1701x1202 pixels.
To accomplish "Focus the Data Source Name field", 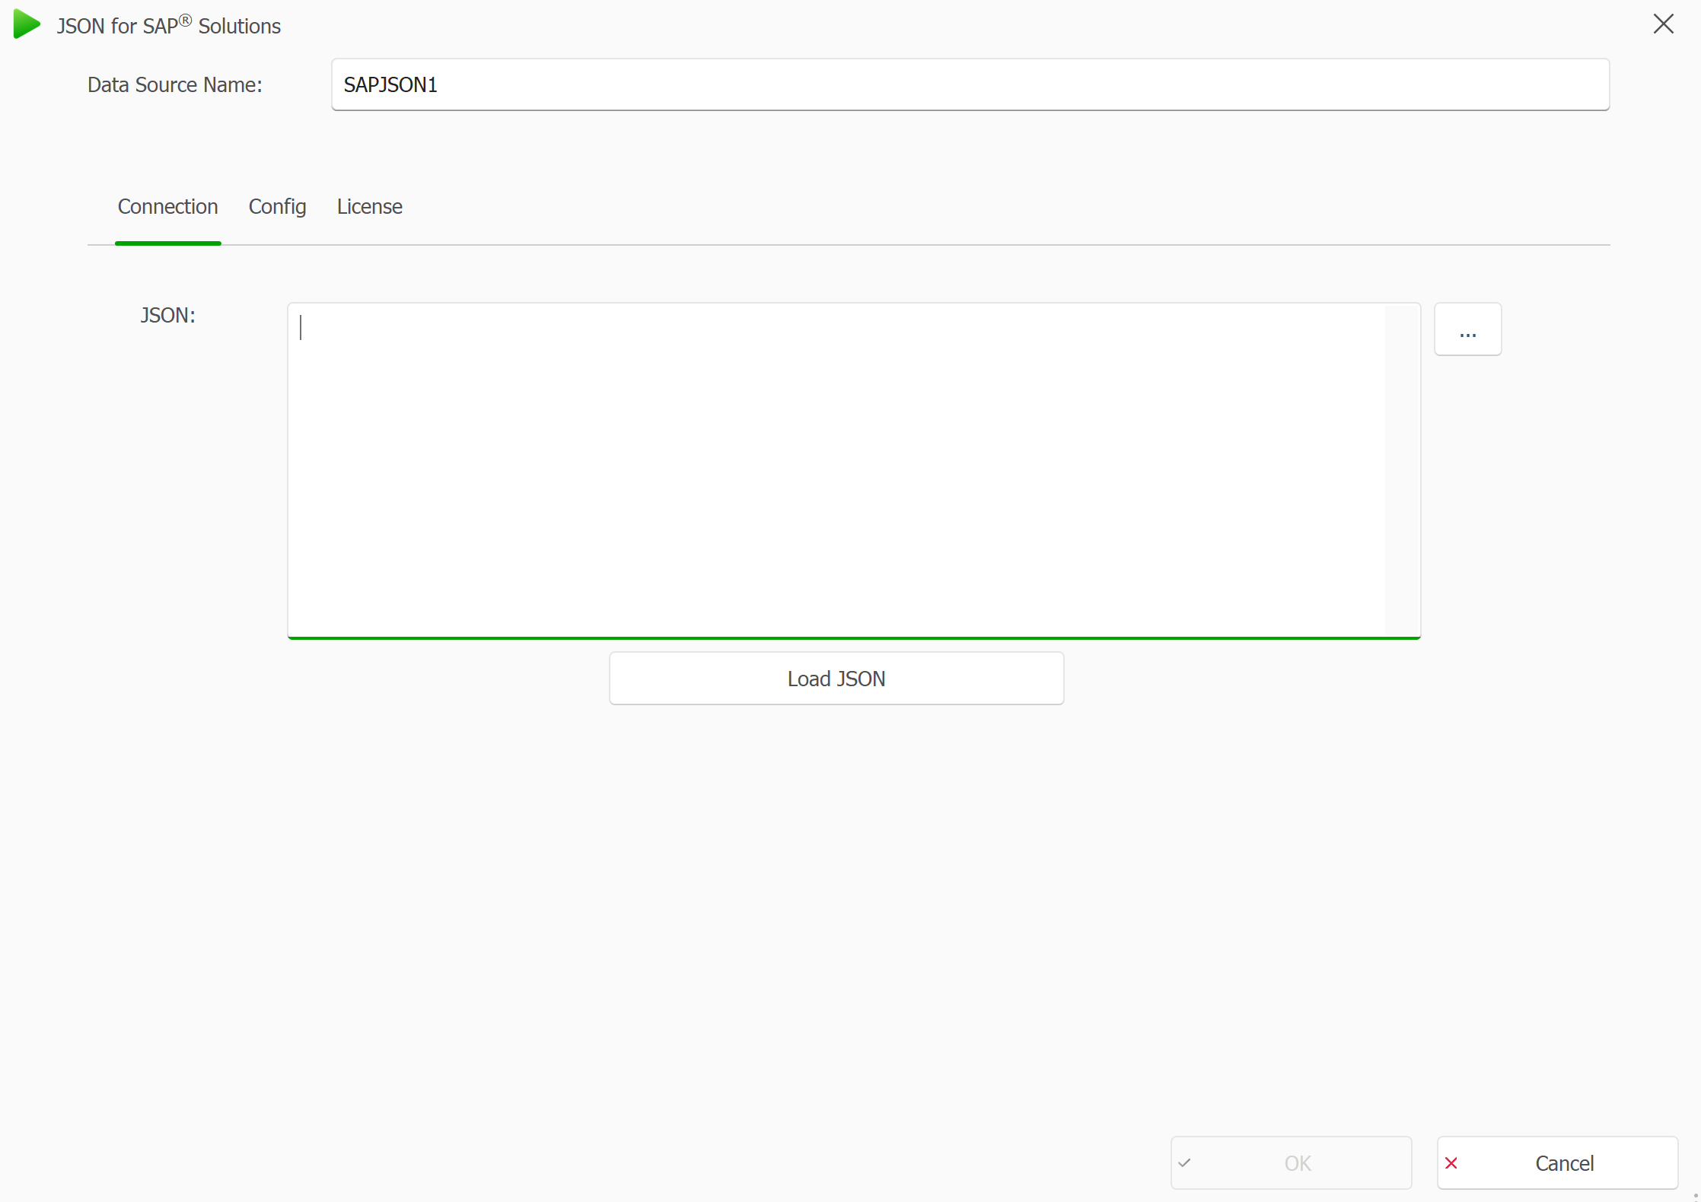I will [970, 84].
